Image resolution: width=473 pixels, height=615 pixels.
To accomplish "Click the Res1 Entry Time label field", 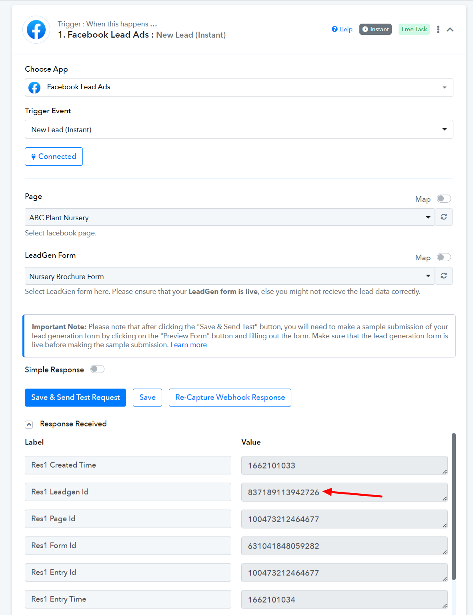I will point(128,599).
